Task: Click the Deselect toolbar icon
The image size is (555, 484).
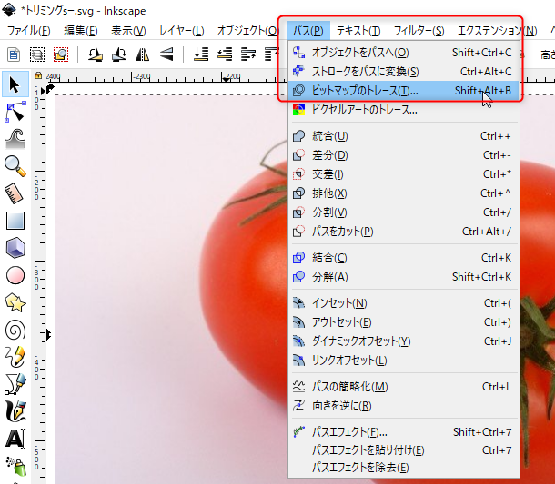Action: click(x=61, y=54)
